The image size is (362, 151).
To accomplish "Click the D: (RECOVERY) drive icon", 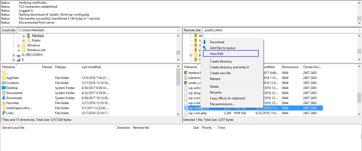I will coord(19,55).
